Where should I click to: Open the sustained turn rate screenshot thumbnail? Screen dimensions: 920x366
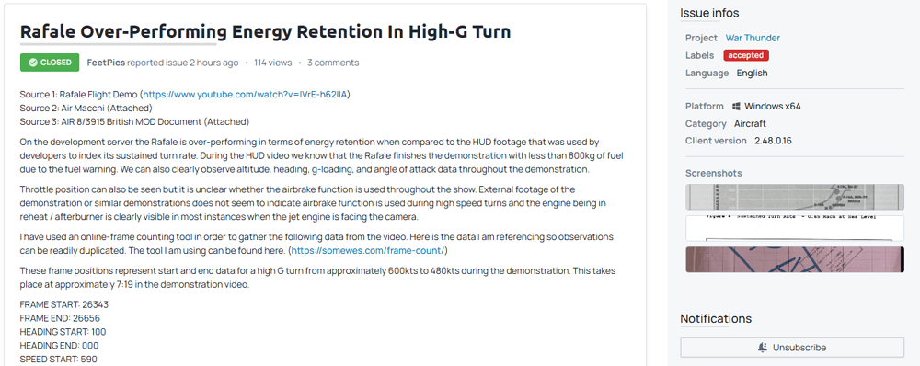(795, 228)
